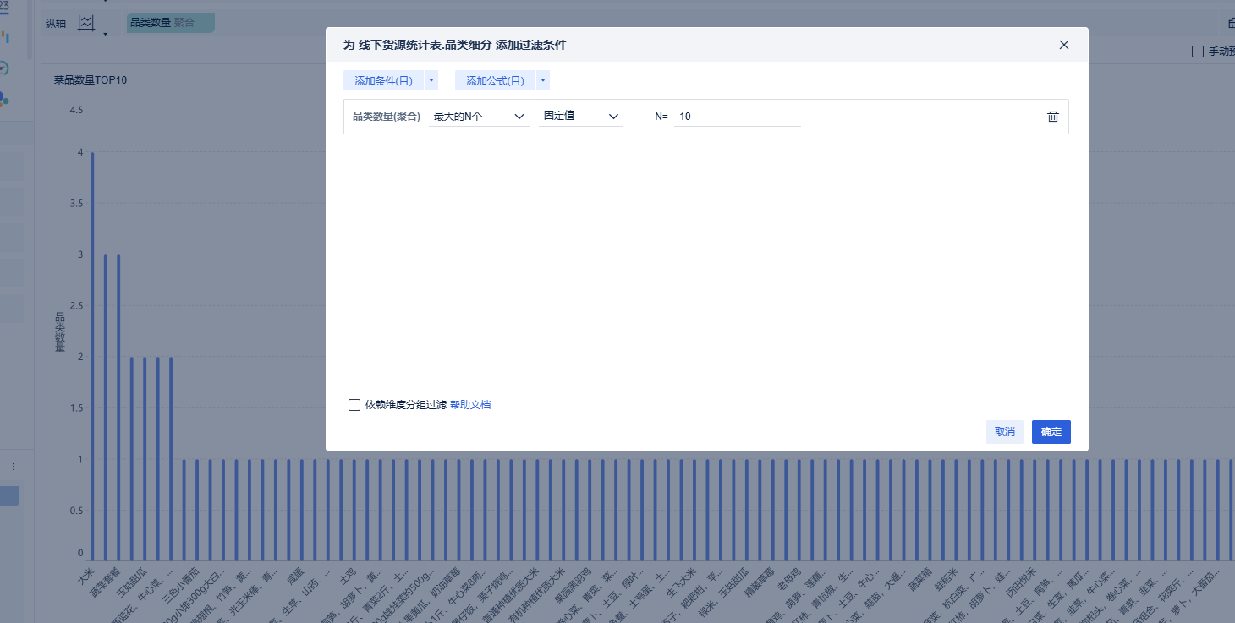
Task: Click the N= value input field
Action: coord(738,117)
